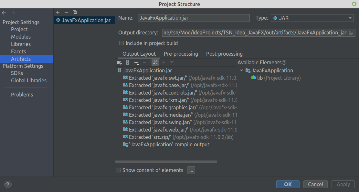
Task: Open the artifact Type JAR dropdown
Action: pyautogui.click(x=312, y=18)
